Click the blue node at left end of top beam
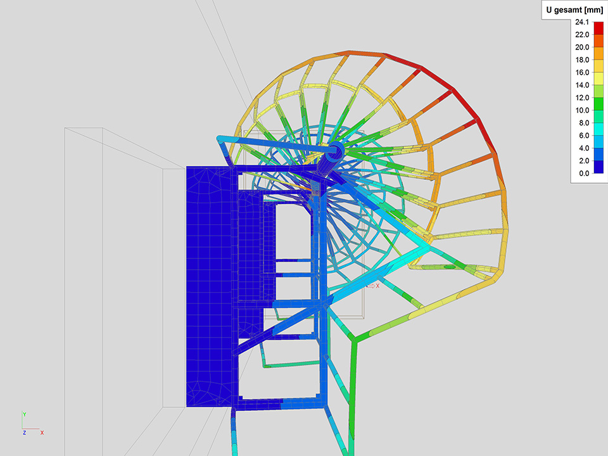 point(220,139)
